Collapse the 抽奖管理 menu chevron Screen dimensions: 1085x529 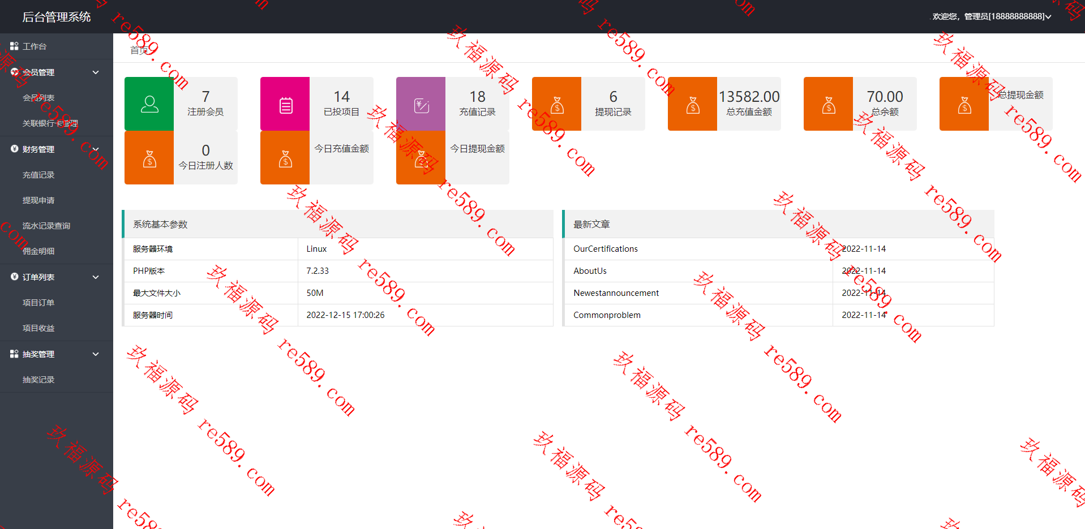[x=96, y=354]
